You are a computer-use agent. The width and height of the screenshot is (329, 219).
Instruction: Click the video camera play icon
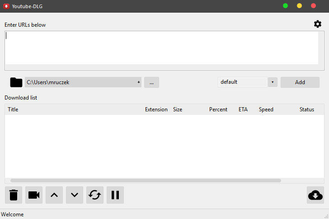point(34,195)
